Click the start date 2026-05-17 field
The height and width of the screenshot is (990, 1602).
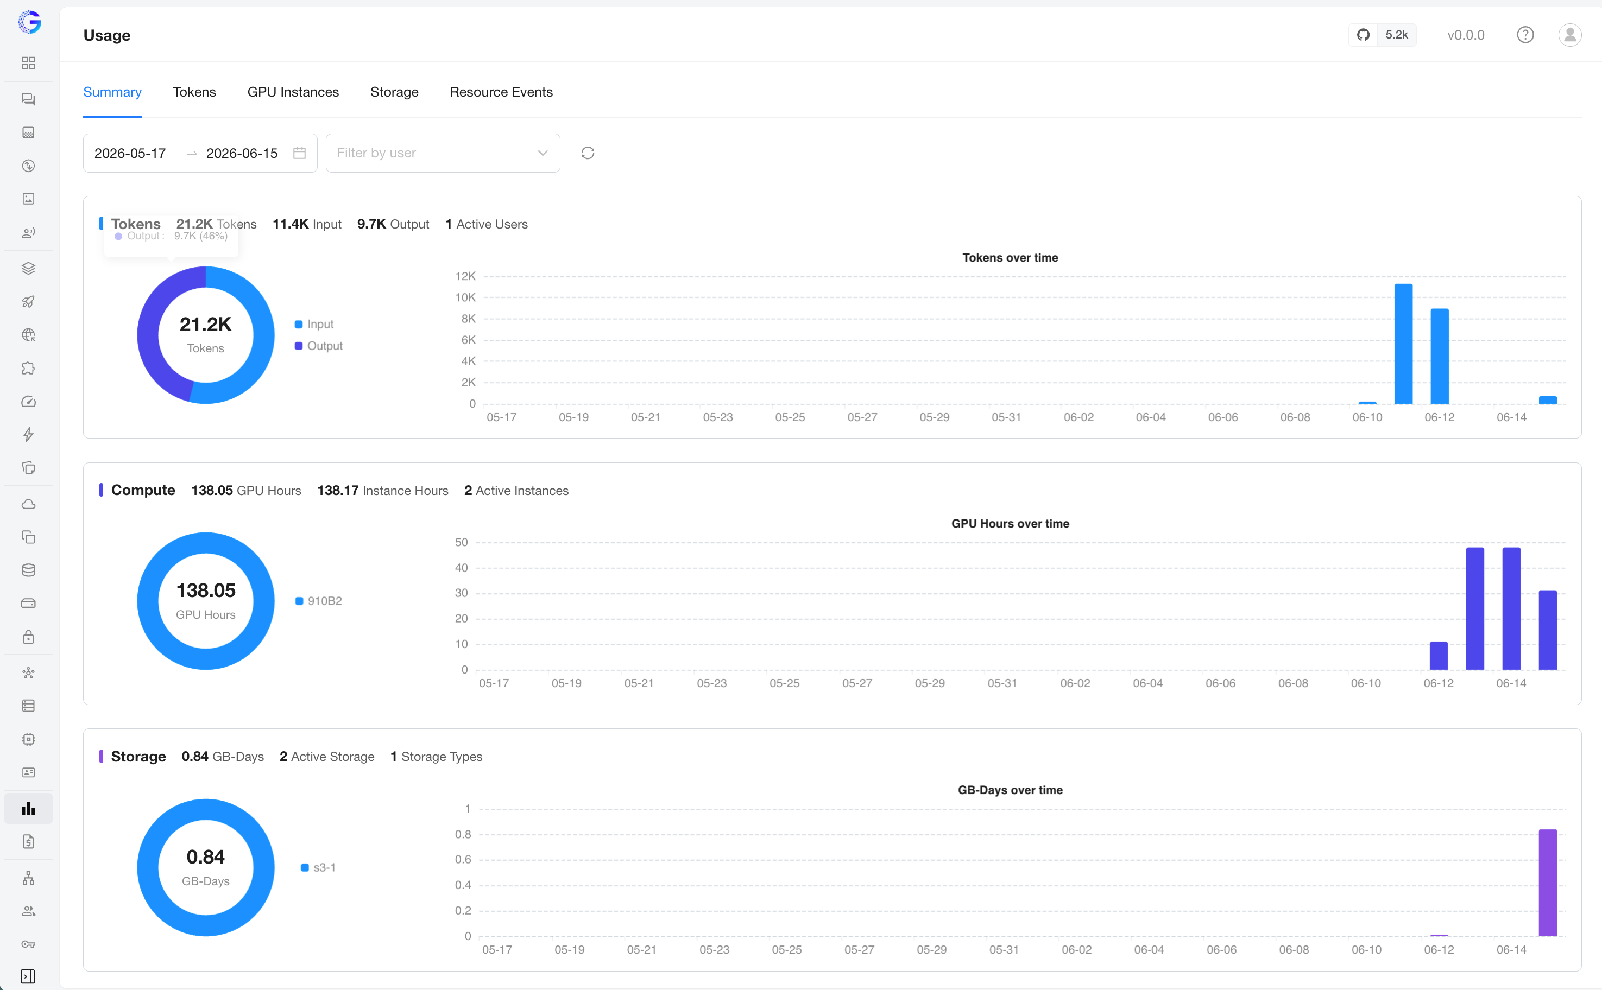click(x=130, y=153)
